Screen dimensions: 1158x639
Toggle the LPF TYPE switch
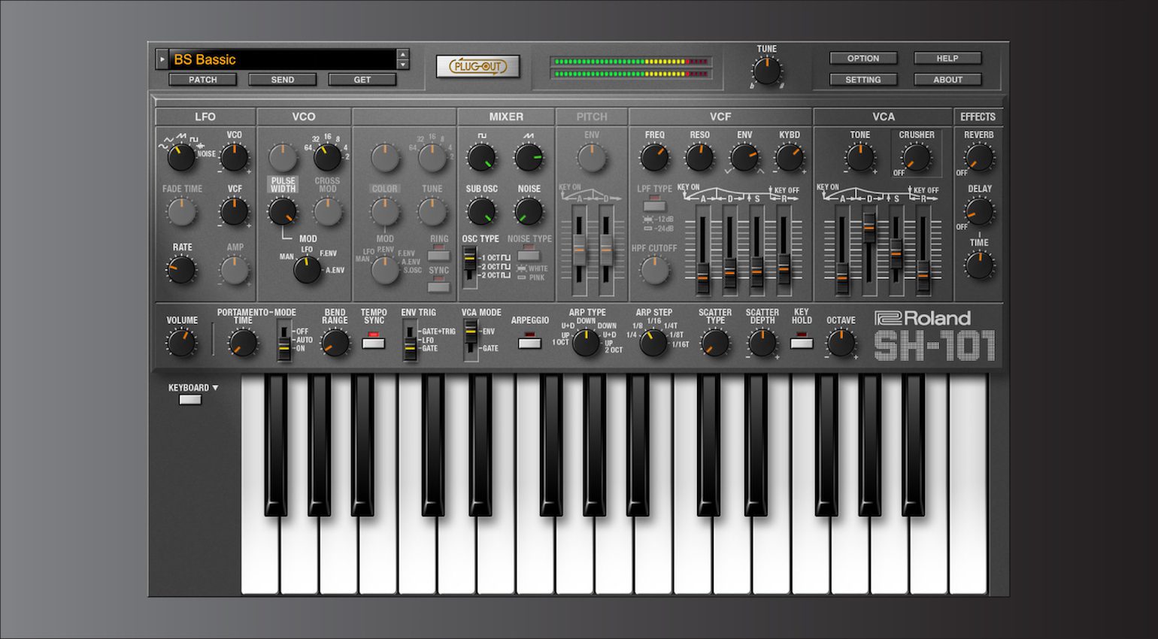coord(654,206)
